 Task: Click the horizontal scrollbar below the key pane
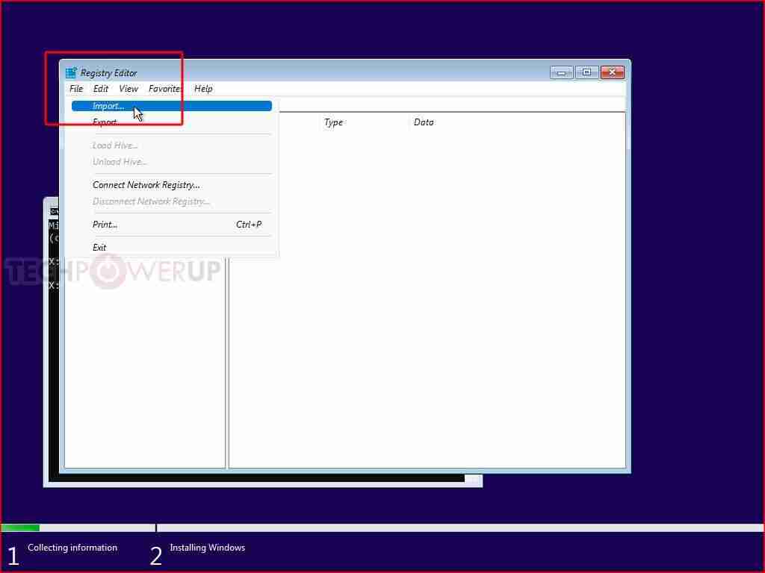pos(261,480)
